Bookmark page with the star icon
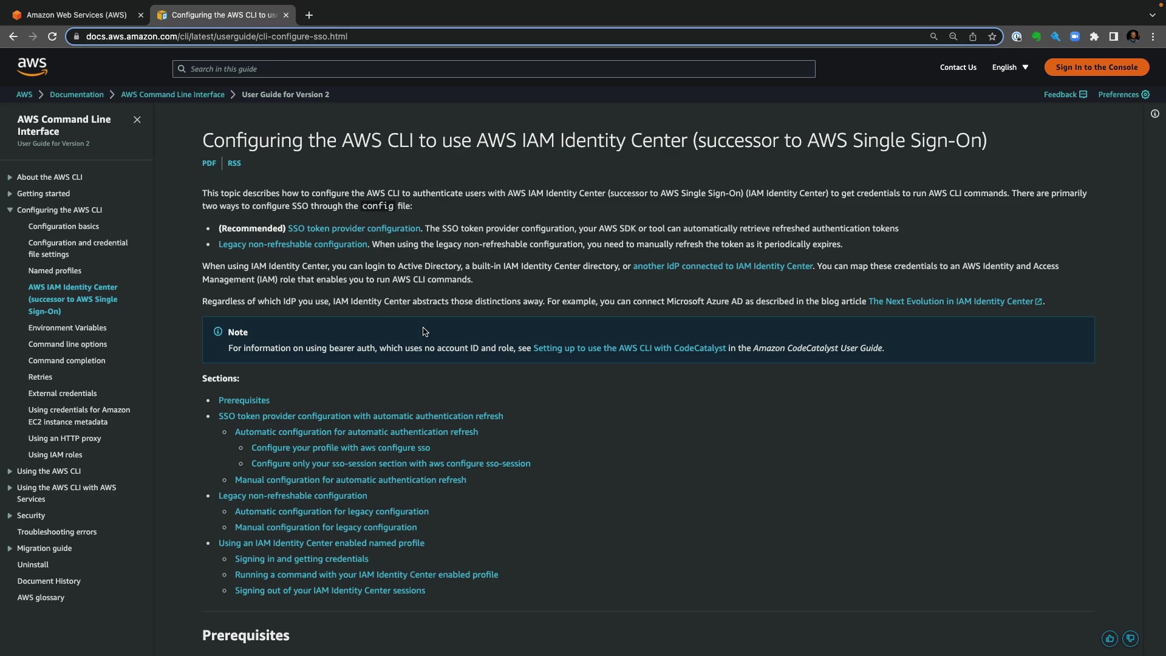Image resolution: width=1166 pixels, height=656 pixels. [992, 36]
